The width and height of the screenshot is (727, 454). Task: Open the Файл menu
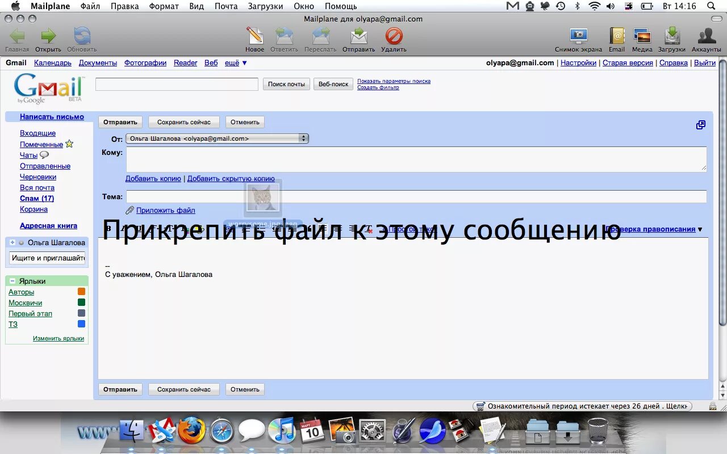90,6
